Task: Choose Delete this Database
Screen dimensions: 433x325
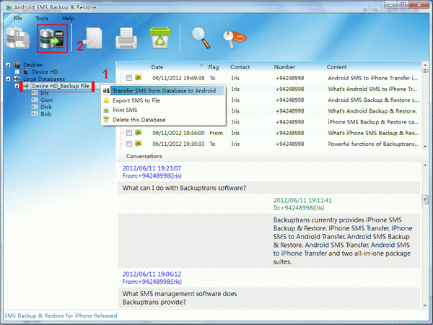Action: [x=163, y=120]
